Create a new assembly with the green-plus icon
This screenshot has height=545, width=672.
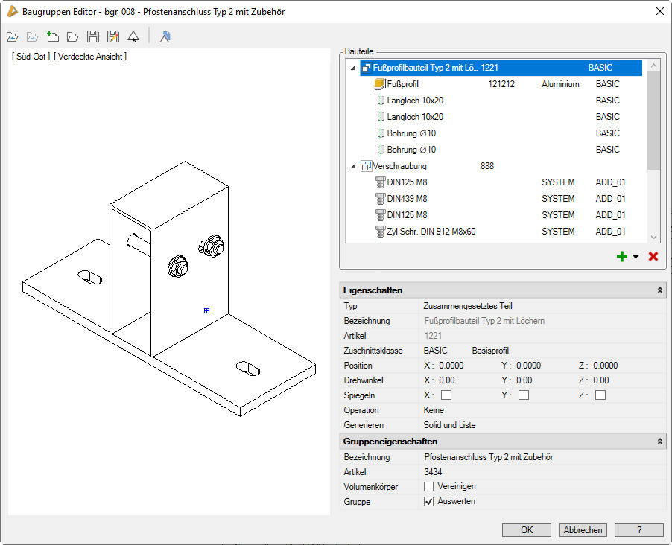52,36
